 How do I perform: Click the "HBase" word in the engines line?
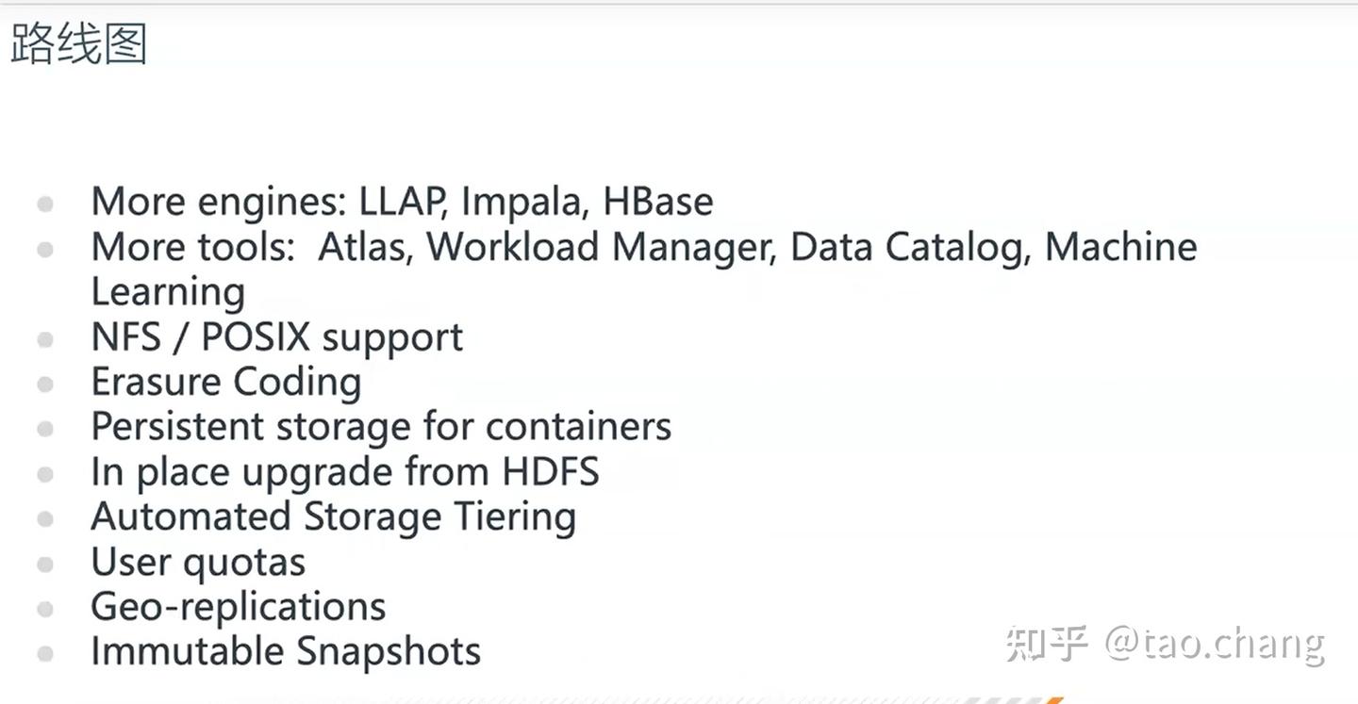click(x=657, y=202)
